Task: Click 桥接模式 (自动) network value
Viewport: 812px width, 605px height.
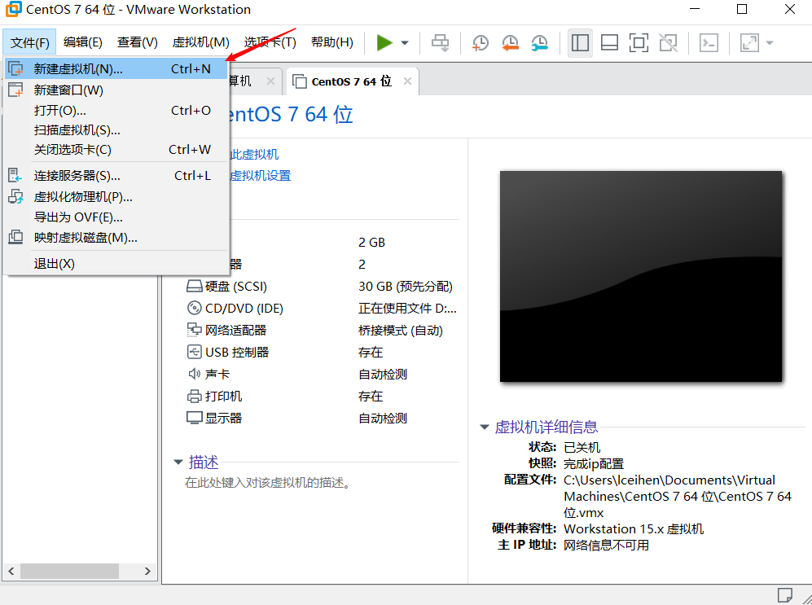Action: [401, 331]
